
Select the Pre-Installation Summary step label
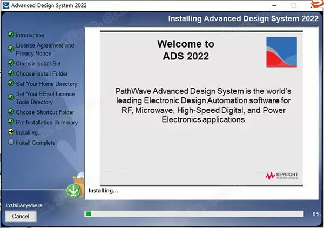(x=46, y=122)
